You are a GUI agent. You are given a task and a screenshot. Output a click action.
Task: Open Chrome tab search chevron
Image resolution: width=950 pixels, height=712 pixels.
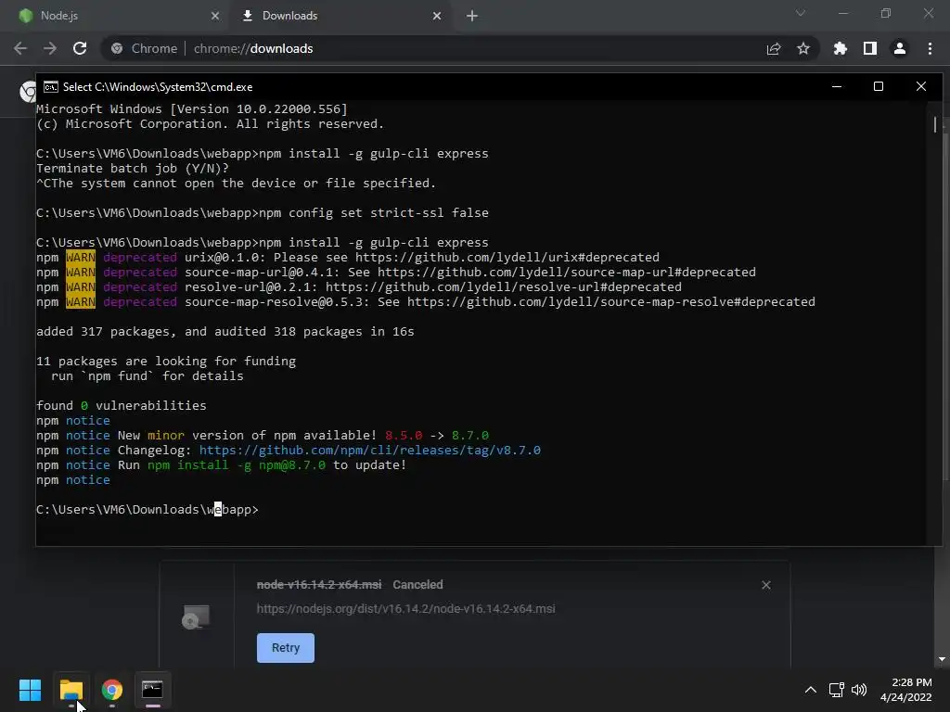click(801, 13)
